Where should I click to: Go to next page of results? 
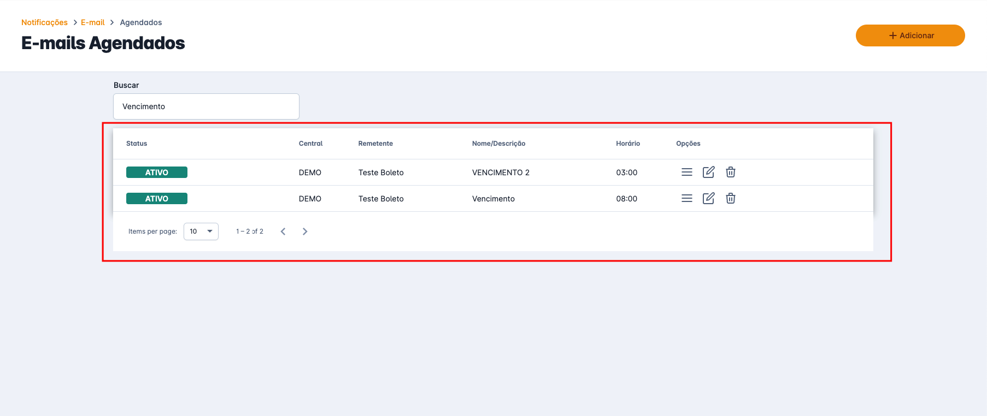(x=305, y=231)
